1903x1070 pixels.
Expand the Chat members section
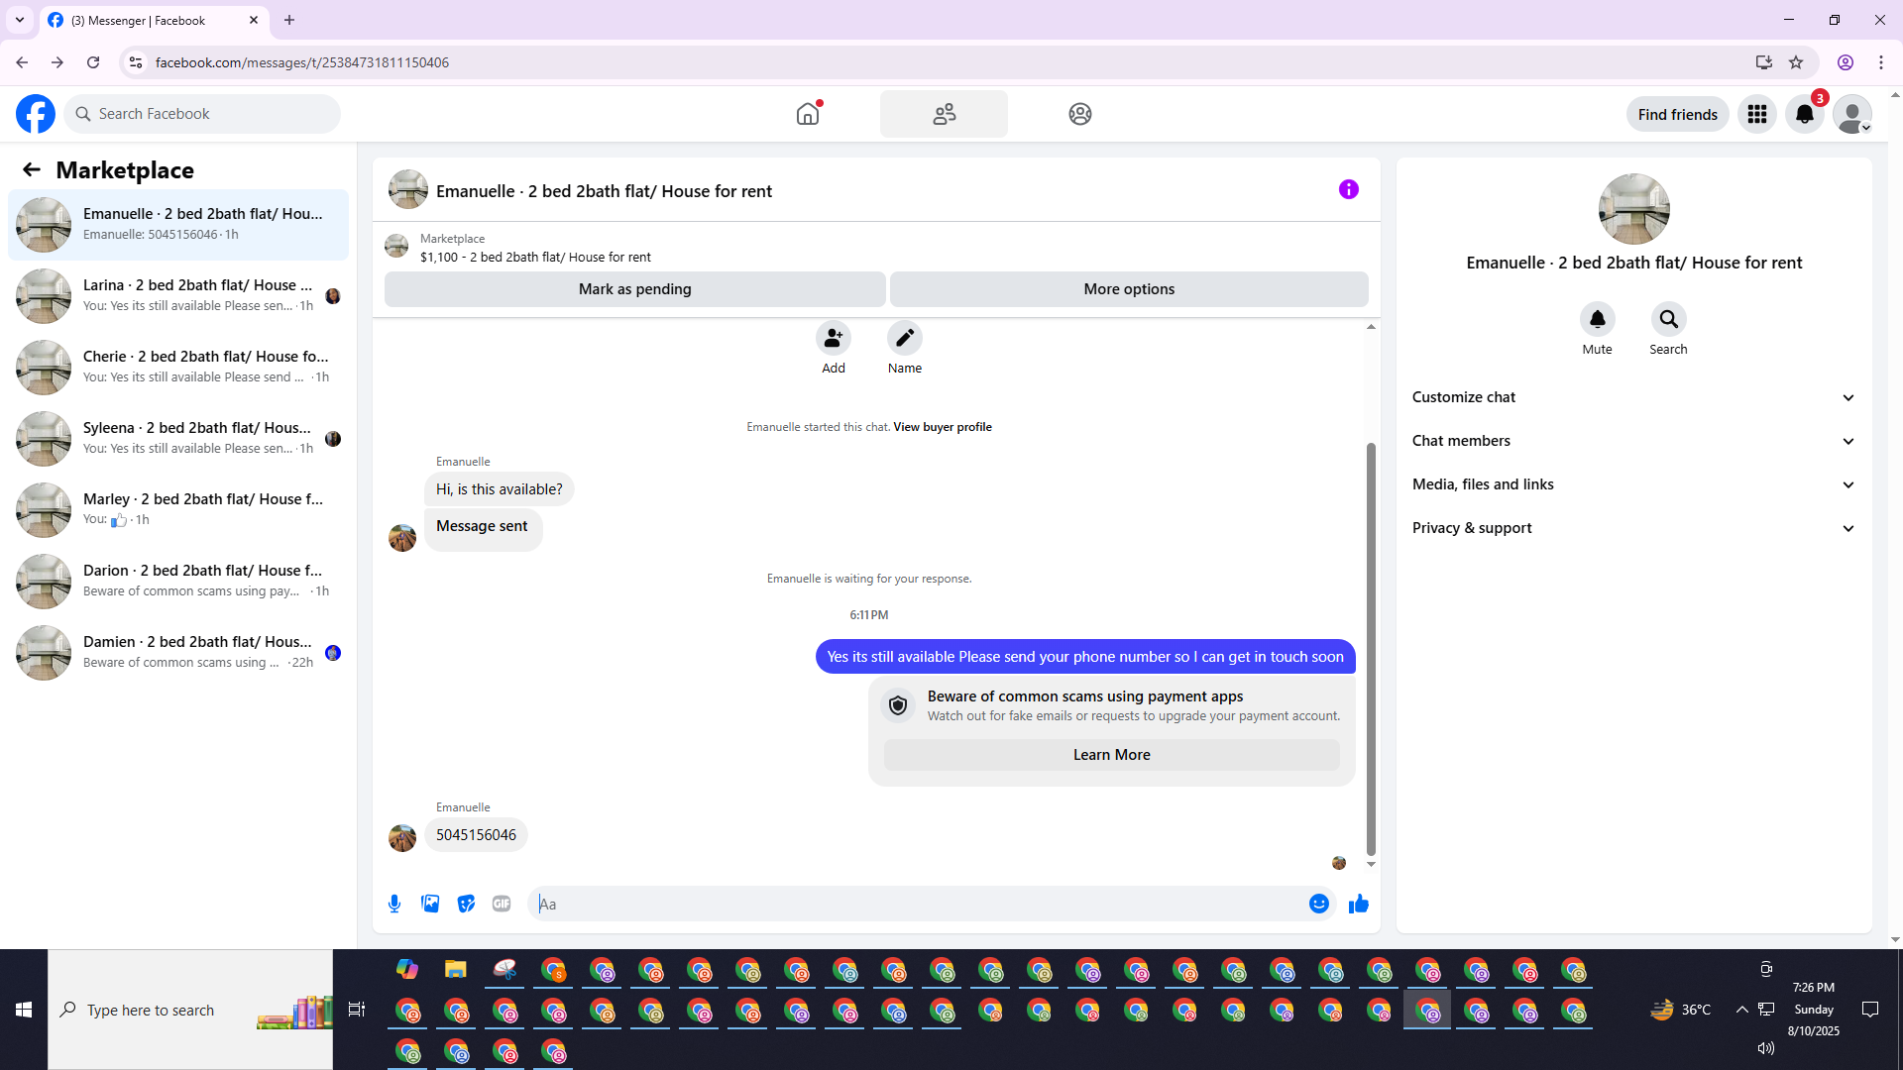(1633, 441)
